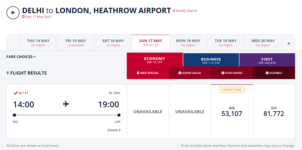This screenshot has width=302, height=150.
Task: Expand the Fare Choices dropdown
Action: tap(21, 57)
